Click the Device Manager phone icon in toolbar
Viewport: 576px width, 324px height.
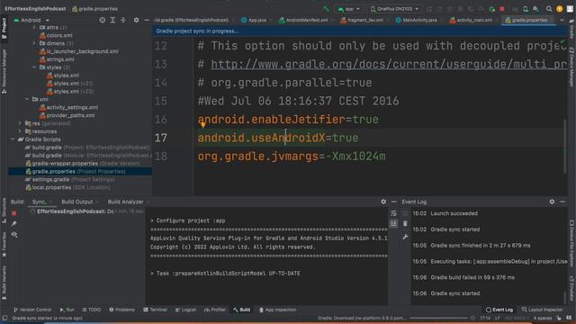pyautogui.click(x=526, y=9)
